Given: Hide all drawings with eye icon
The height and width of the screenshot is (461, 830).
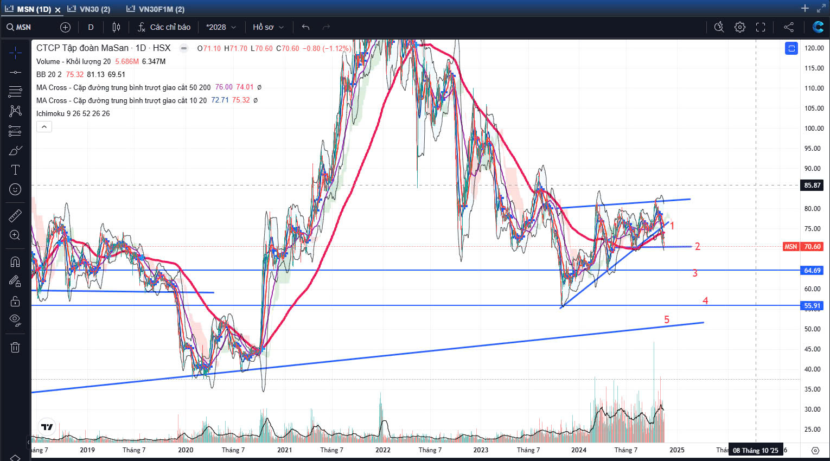Looking at the screenshot, I should pos(15,321).
